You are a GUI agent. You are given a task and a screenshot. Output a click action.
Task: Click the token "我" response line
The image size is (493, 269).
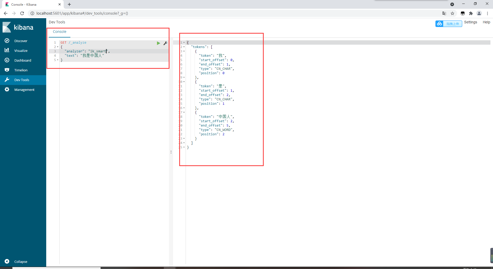213,56
